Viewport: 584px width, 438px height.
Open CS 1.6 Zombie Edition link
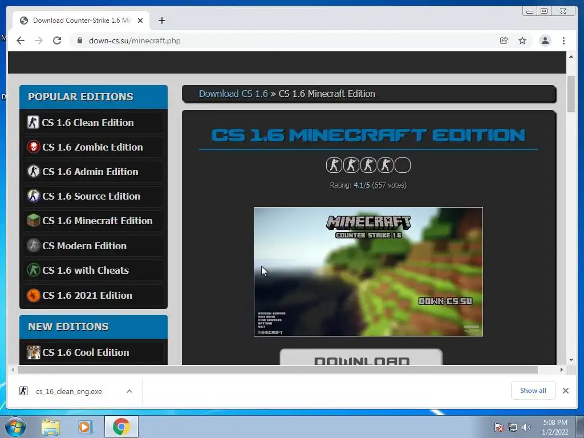pos(94,147)
